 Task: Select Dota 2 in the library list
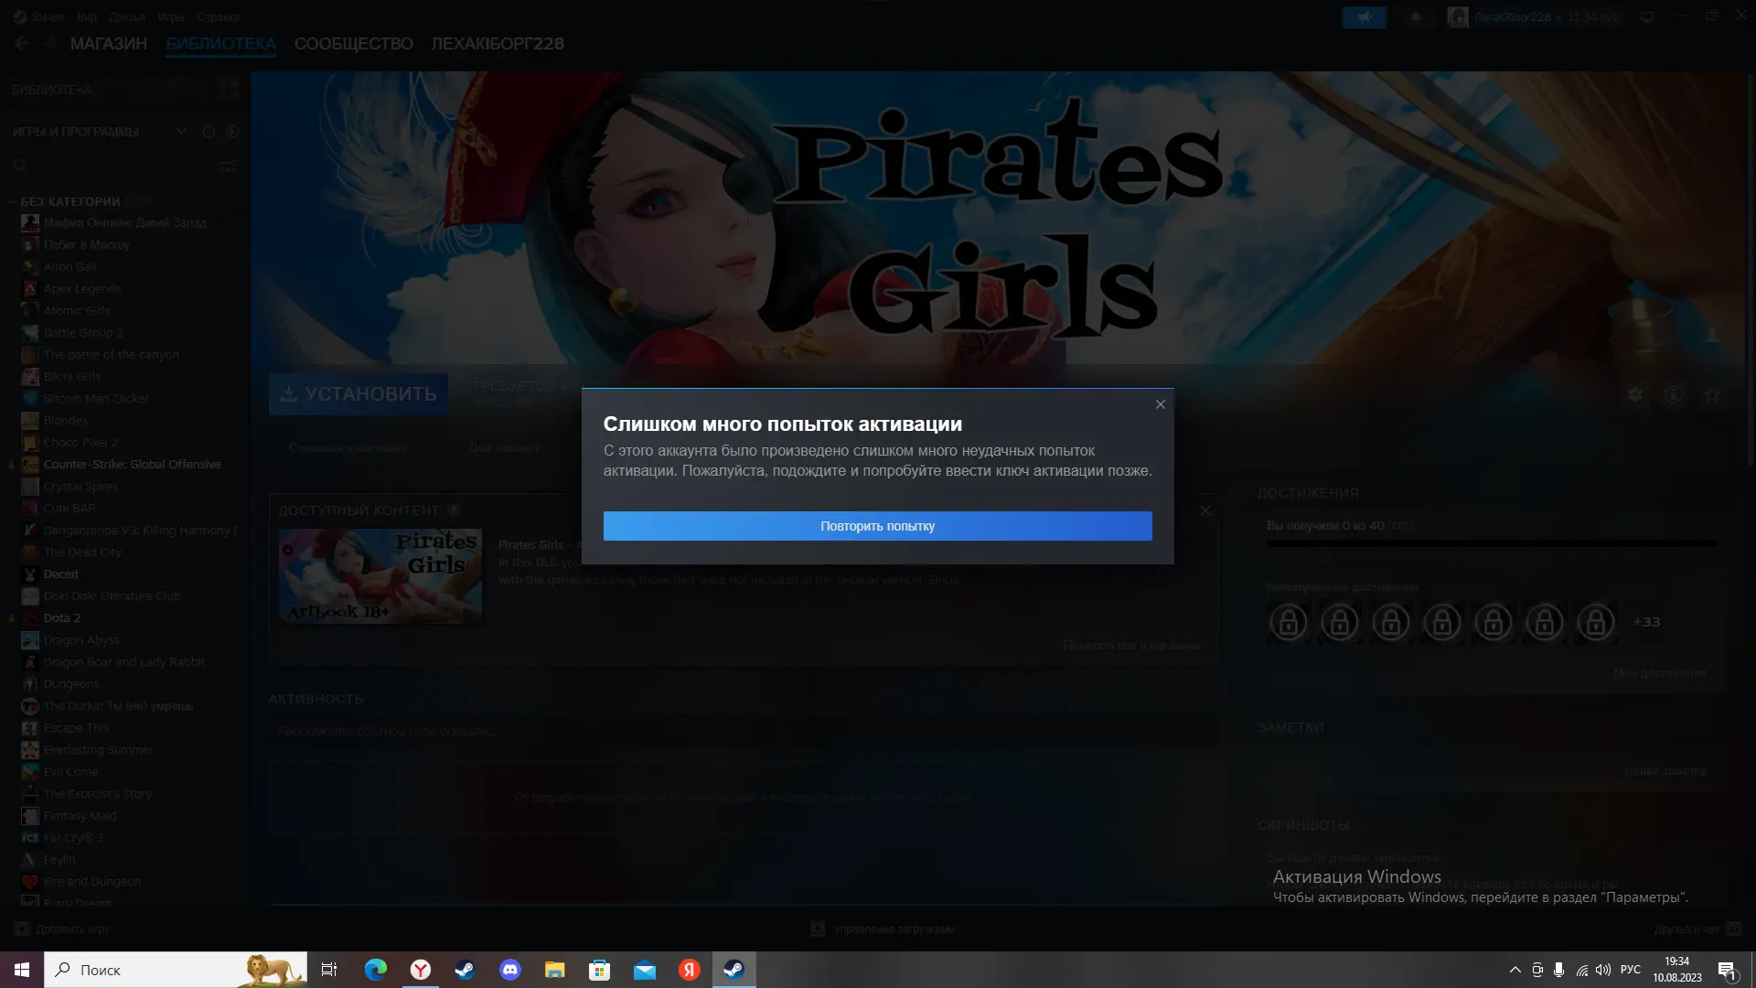tap(62, 618)
